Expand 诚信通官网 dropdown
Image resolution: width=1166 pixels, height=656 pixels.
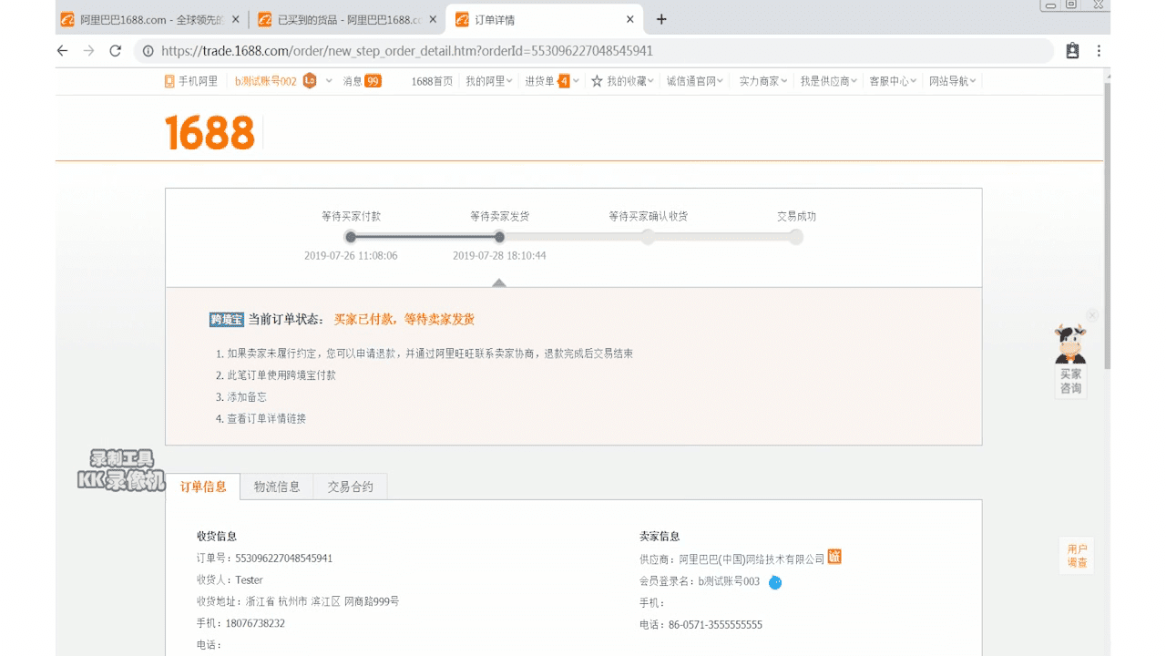pyautogui.click(x=695, y=81)
